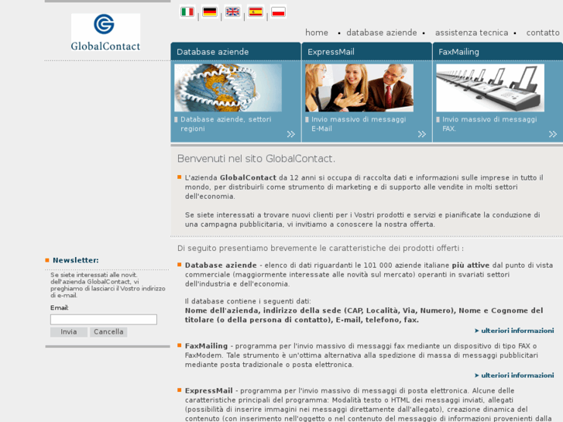
Task: Clear newsletter form with Cancella button
Action: (108, 332)
